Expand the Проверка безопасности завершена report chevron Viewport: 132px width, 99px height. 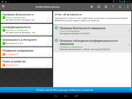click(129, 30)
